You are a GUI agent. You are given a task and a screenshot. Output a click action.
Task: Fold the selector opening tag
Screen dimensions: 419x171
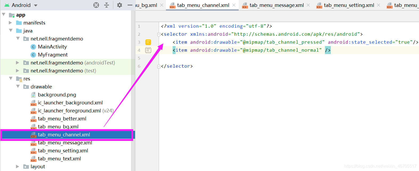pos(159,34)
